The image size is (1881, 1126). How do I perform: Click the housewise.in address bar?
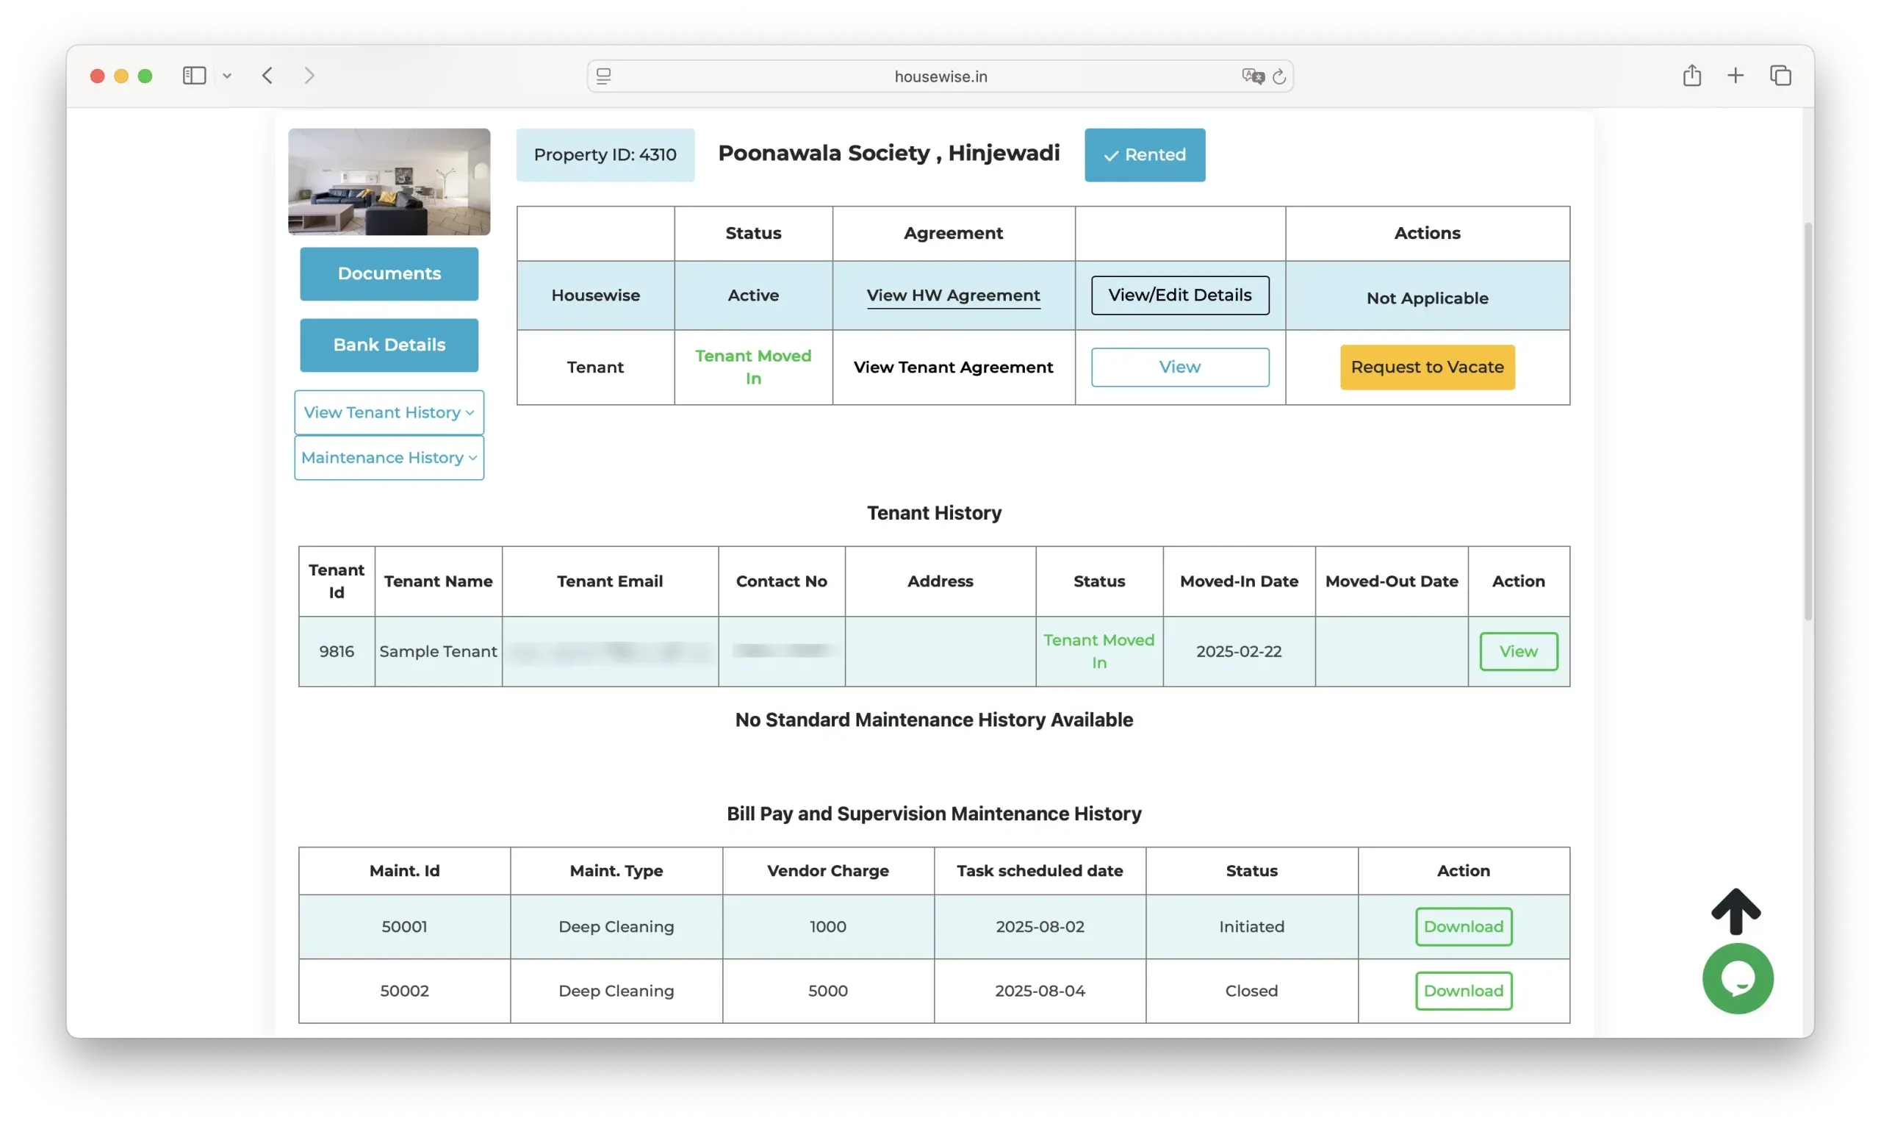pos(940,76)
